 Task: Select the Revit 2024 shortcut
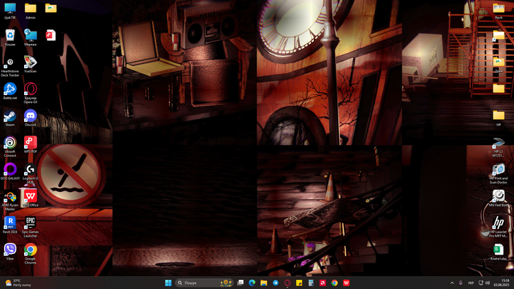tap(10, 225)
